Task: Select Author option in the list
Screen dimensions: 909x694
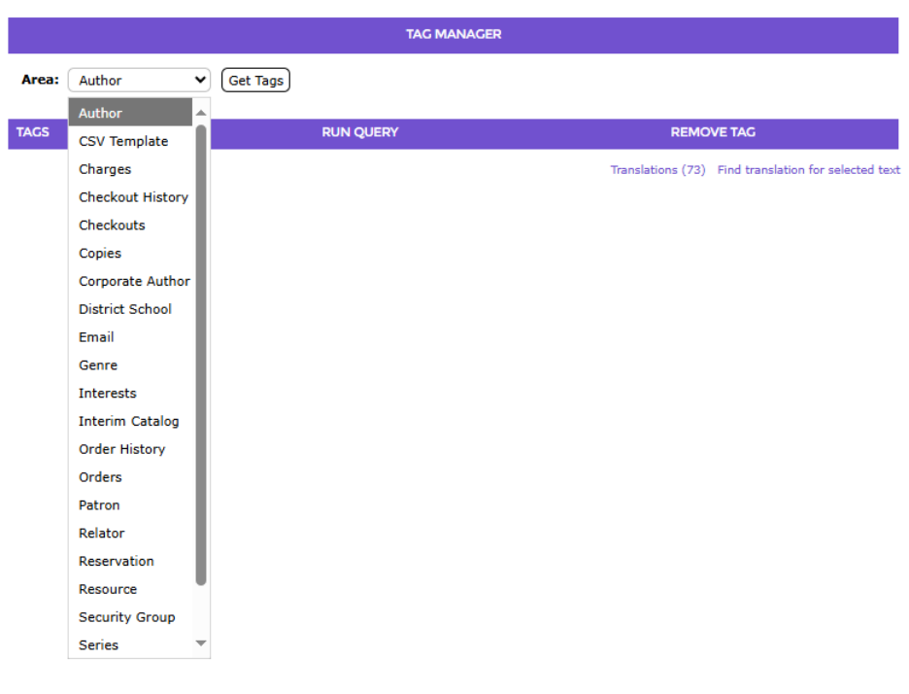Action: point(130,113)
